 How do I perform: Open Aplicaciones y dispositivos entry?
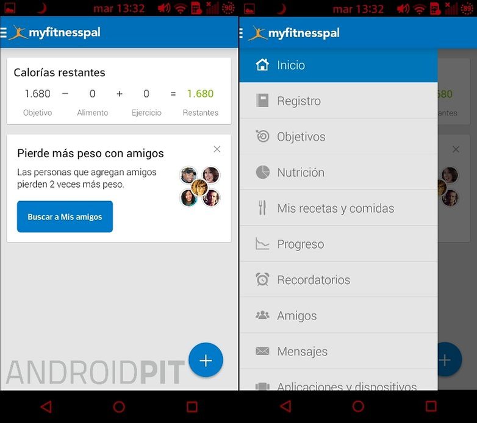click(339, 380)
